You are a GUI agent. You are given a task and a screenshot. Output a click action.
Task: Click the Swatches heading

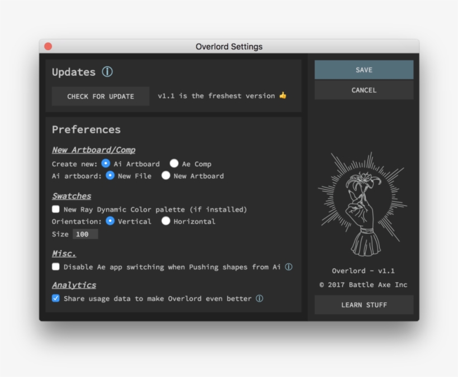(71, 196)
